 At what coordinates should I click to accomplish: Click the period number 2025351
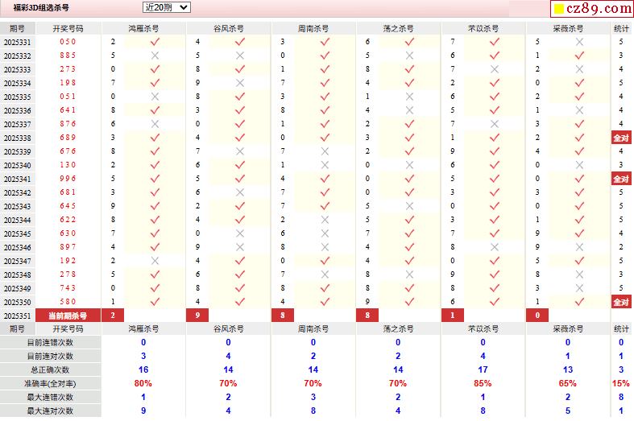tap(17, 316)
